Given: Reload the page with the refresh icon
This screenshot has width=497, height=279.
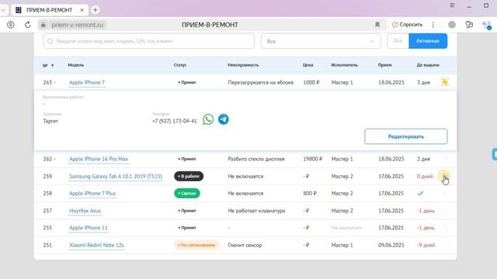Looking at the screenshot, I should click(x=28, y=25).
